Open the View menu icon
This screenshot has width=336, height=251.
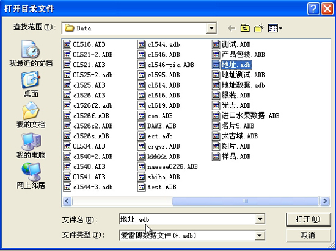coord(275,28)
